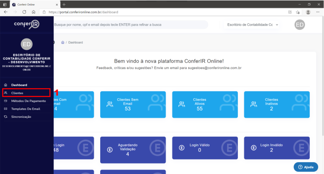Click the split screen icon in browser toolbar
Image resolution: width=324 pixels, height=174 pixels.
point(290,12)
